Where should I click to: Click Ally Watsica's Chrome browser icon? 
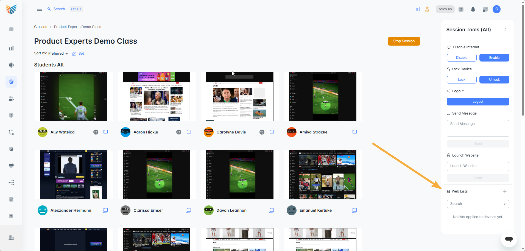pos(96,132)
